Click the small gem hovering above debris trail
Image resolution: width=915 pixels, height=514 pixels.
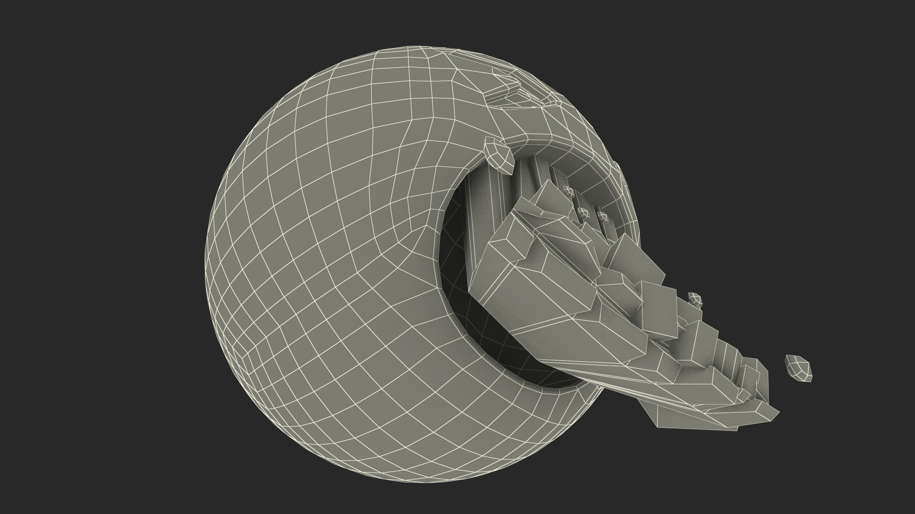pos(696,300)
